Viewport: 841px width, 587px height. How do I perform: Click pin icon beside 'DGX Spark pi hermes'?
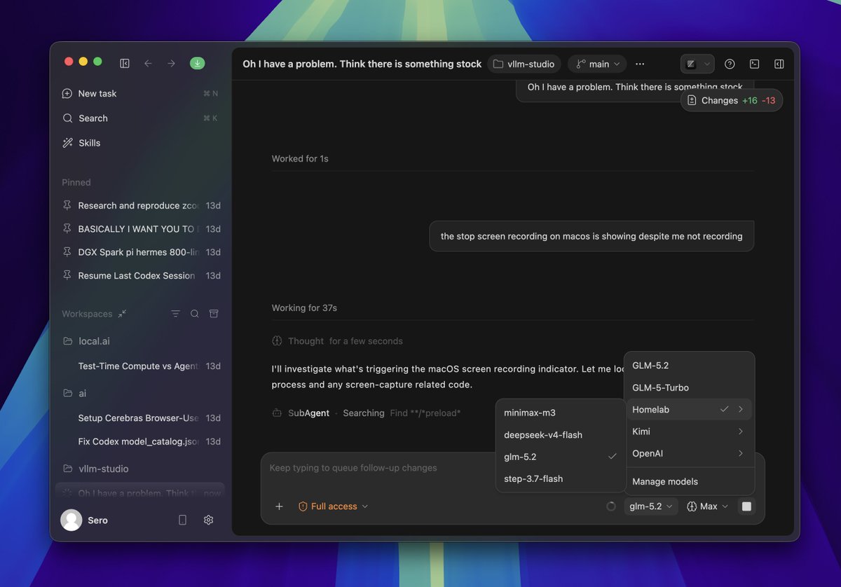[67, 252]
